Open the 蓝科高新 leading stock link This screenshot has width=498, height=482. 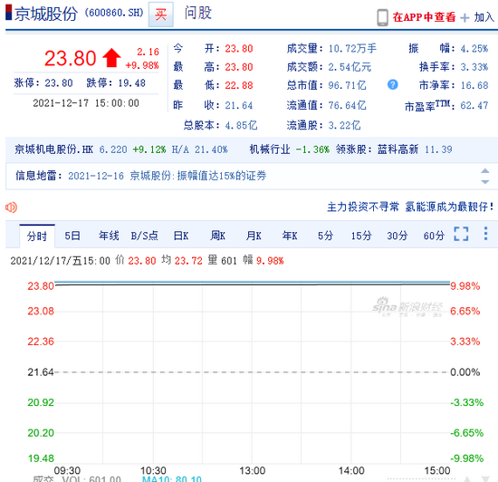397,149
